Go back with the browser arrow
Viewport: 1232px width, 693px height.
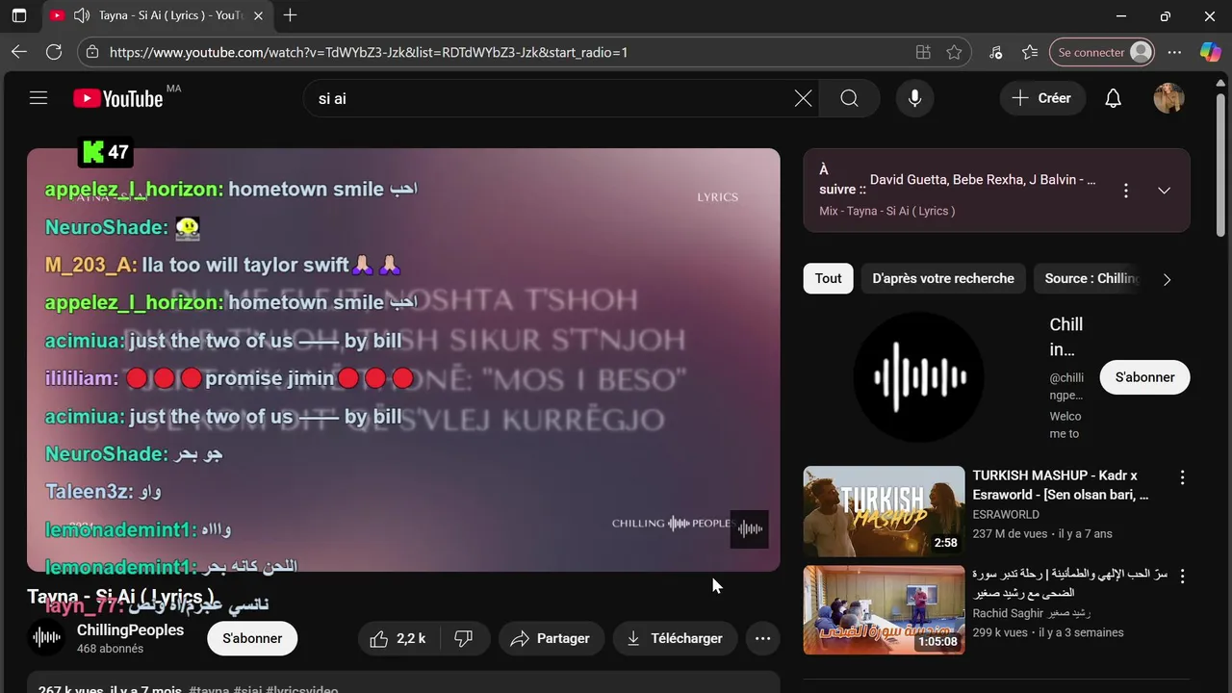(19, 52)
